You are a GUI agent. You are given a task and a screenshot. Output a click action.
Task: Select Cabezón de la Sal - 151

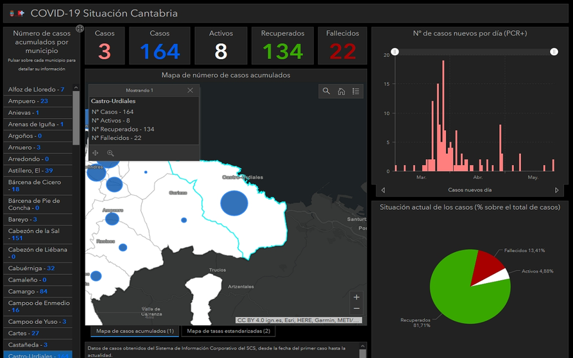(x=38, y=235)
